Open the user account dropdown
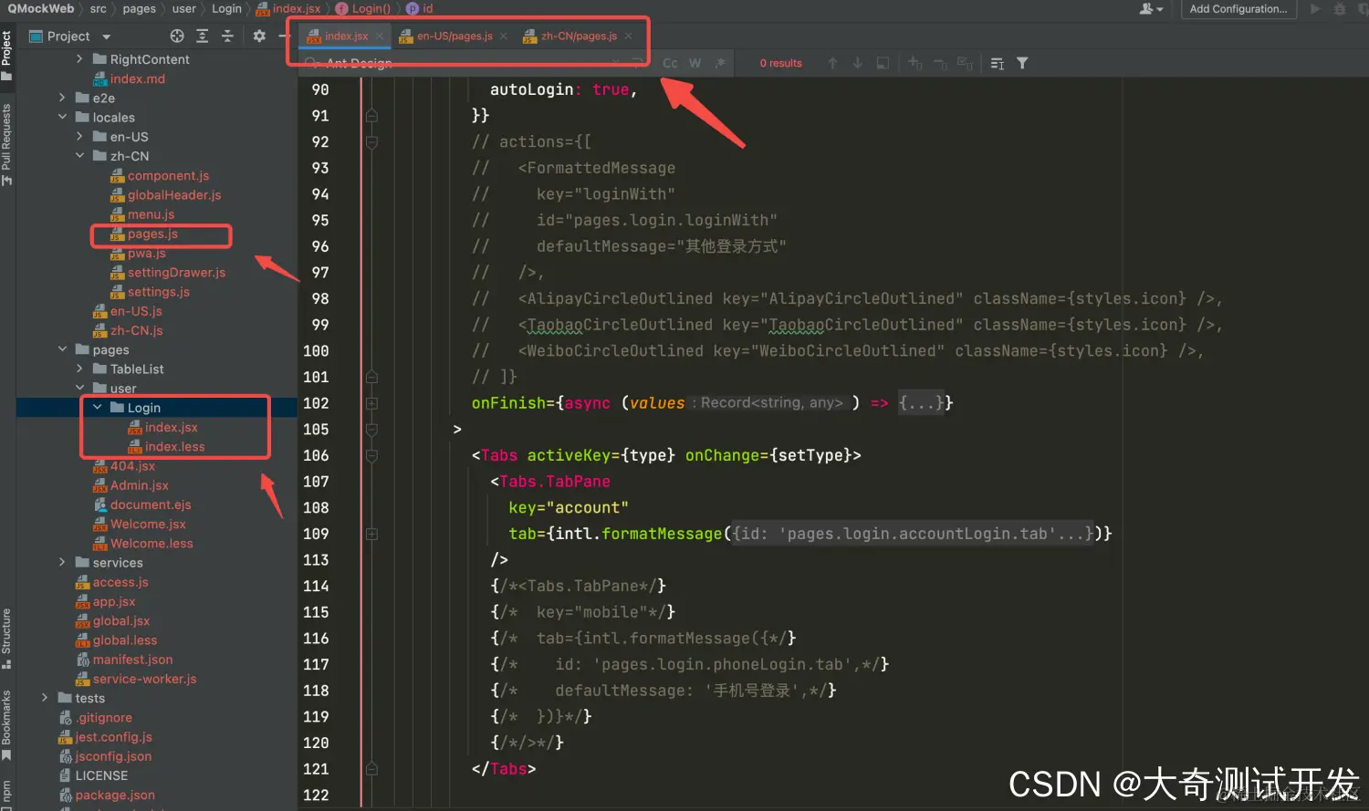 (x=1151, y=9)
